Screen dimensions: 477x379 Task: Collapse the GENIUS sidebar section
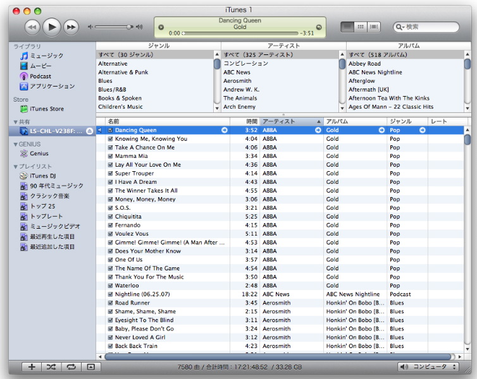coord(15,144)
